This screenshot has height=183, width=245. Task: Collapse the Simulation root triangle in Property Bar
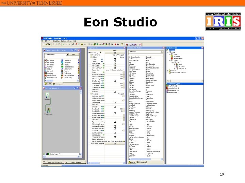89,53
